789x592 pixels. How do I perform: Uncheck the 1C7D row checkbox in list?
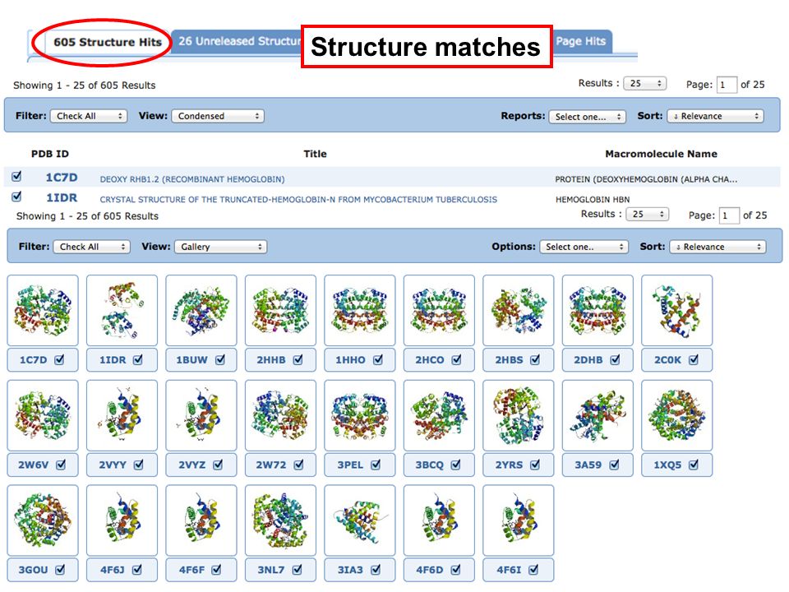tap(16, 176)
